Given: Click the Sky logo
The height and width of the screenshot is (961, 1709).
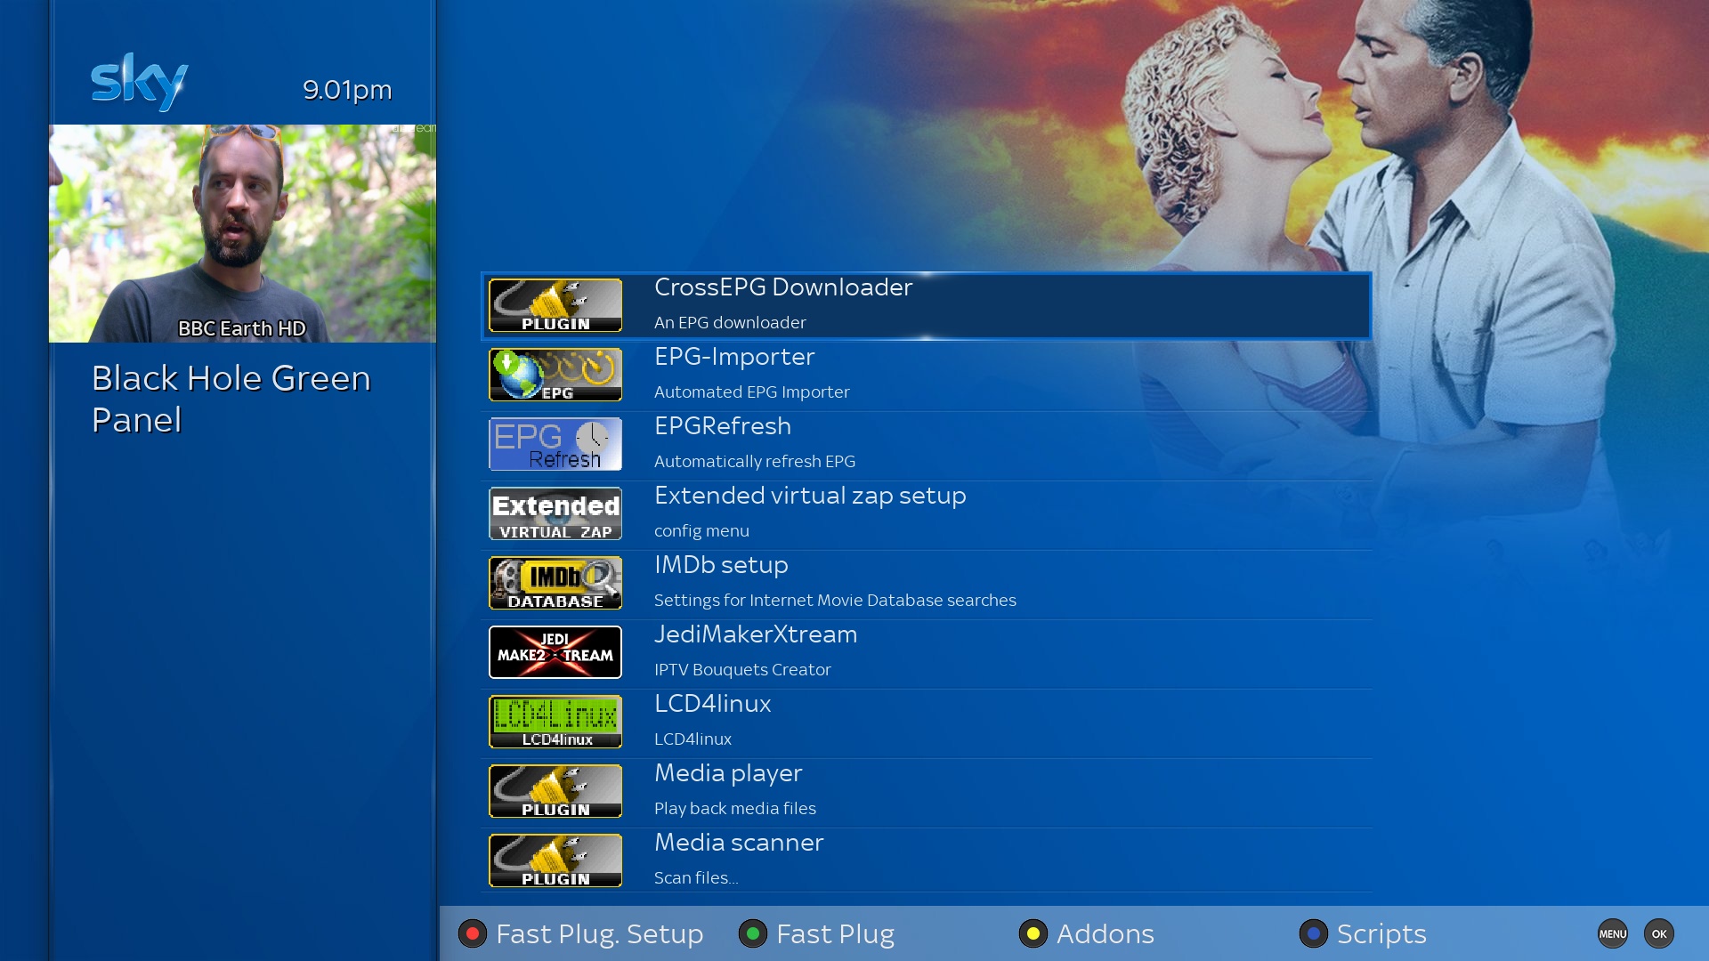Looking at the screenshot, I should (x=140, y=82).
